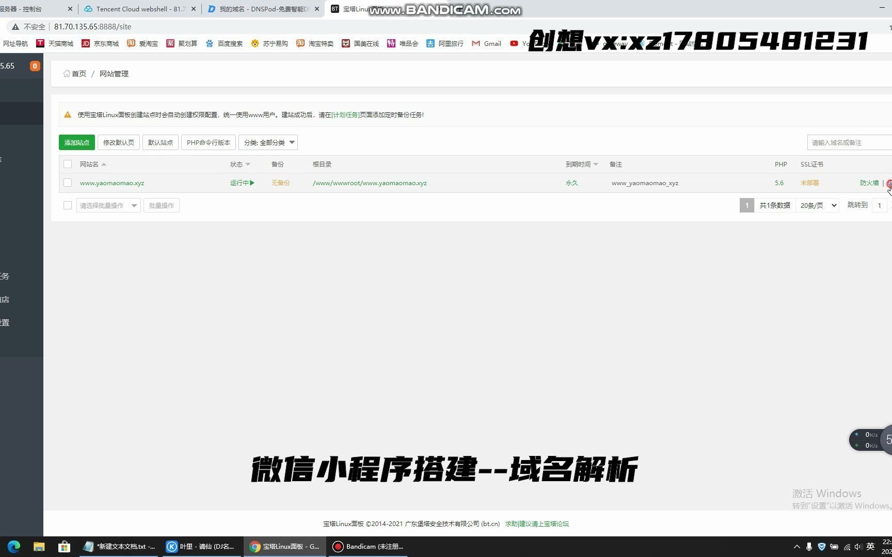Screen dimensions: 892x557
Task: Close the Tencent Cloud webshell tab
Action: (194, 9)
